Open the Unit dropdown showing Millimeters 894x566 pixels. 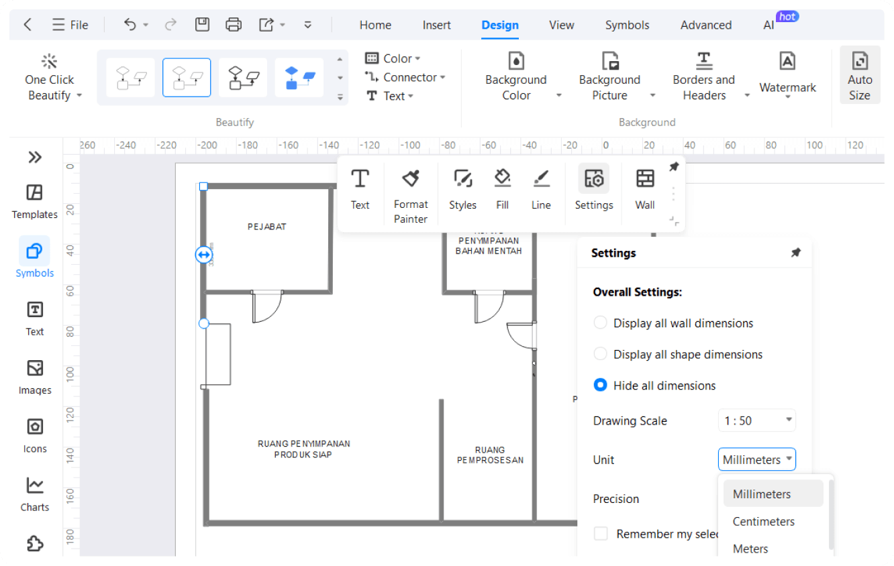click(757, 460)
